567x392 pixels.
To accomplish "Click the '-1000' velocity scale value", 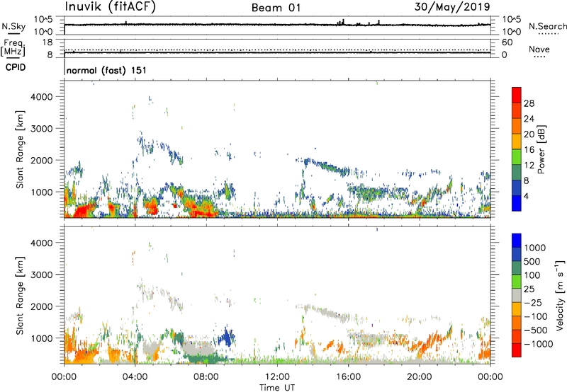I will (x=539, y=344).
